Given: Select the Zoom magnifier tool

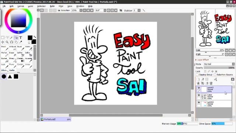Looking at the screenshot, I should pyautogui.click(x=7, y=42).
